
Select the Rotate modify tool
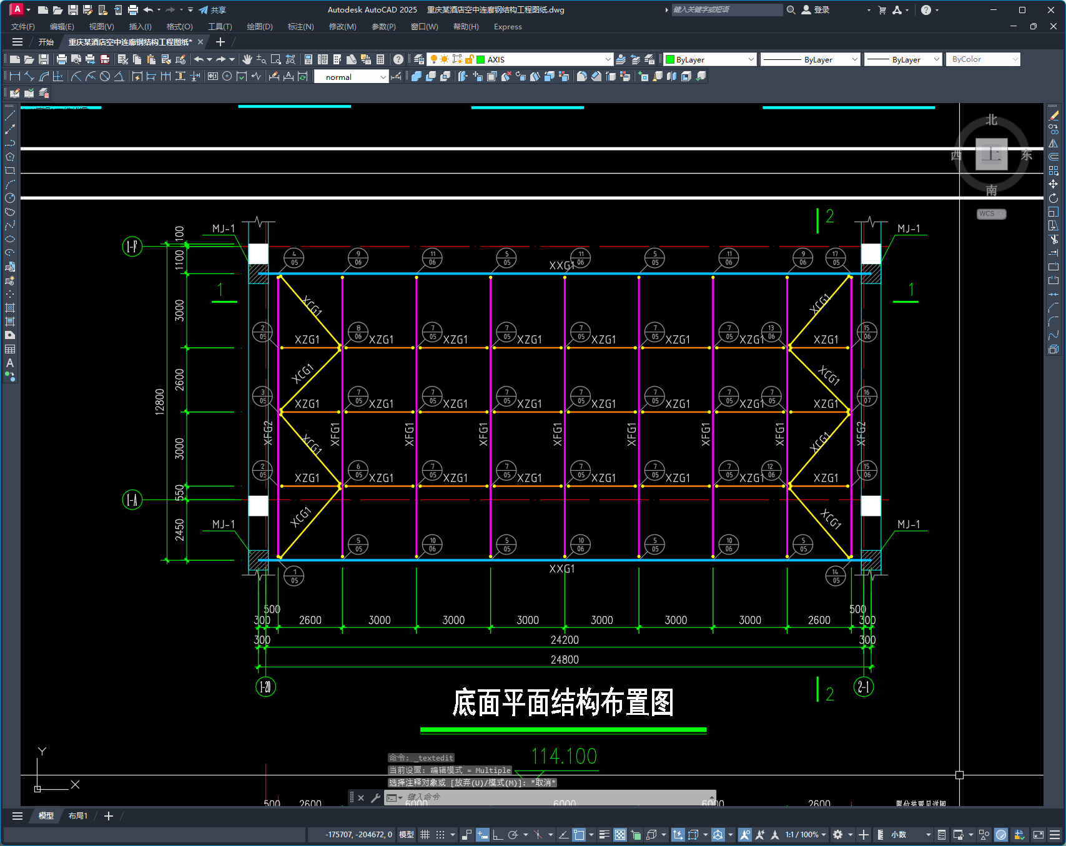(1054, 198)
